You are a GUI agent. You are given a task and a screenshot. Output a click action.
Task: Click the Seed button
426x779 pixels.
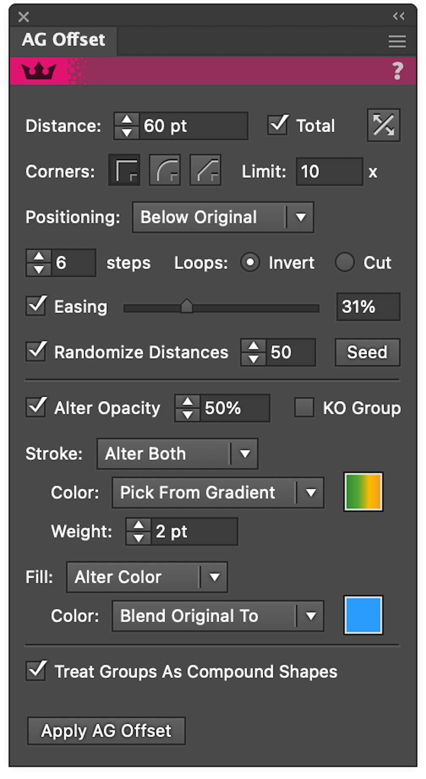tap(367, 352)
